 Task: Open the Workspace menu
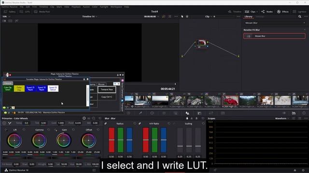tap(116, 7)
